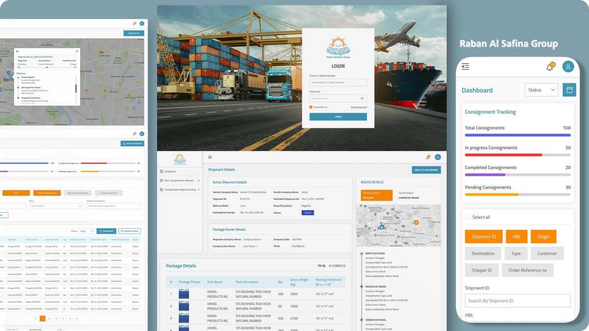Click the orange map marker in Route Details
Viewport: 589px width, 331px height.
tap(416, 223)
